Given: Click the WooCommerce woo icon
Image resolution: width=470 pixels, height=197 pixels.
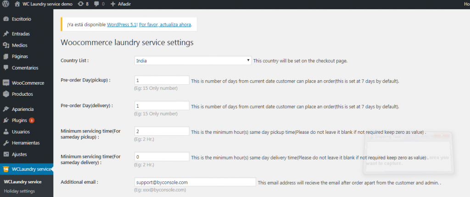Looking at the screenshot, I should (x=6, y=83).
